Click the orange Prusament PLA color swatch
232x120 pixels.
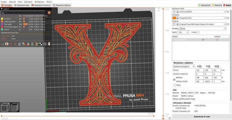(x=174, y=18)
